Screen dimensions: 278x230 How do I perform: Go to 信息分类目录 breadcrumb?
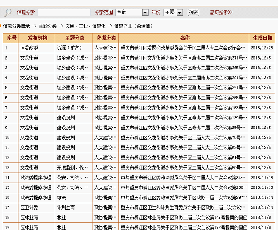coord(17,26)
